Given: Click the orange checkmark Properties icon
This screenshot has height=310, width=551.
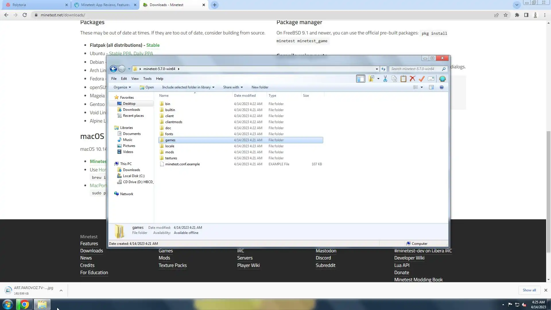Looking at the screenshot, I should coord(422,79).
